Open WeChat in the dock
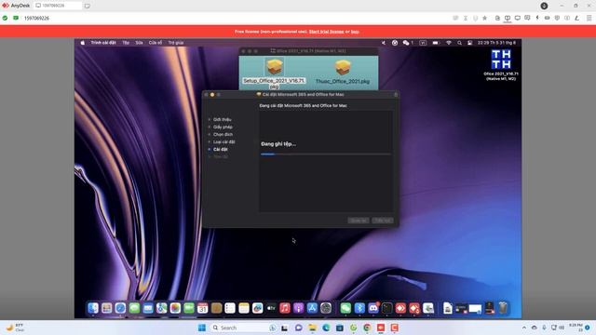Viewport: 596px width, 335px height. point(345,308)
